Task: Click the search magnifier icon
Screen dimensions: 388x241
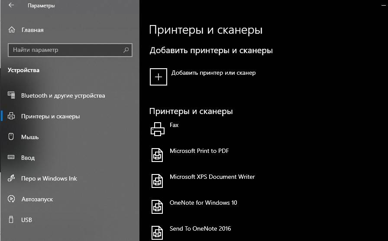Action: 126,50
